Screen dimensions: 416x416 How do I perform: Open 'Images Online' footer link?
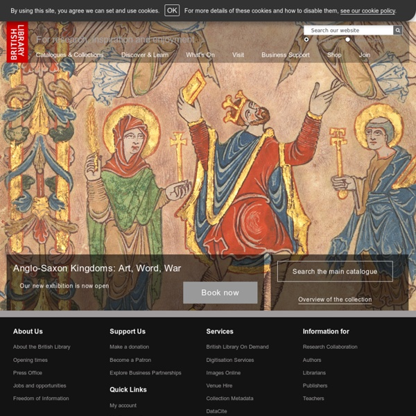click(x=223, y=373)
